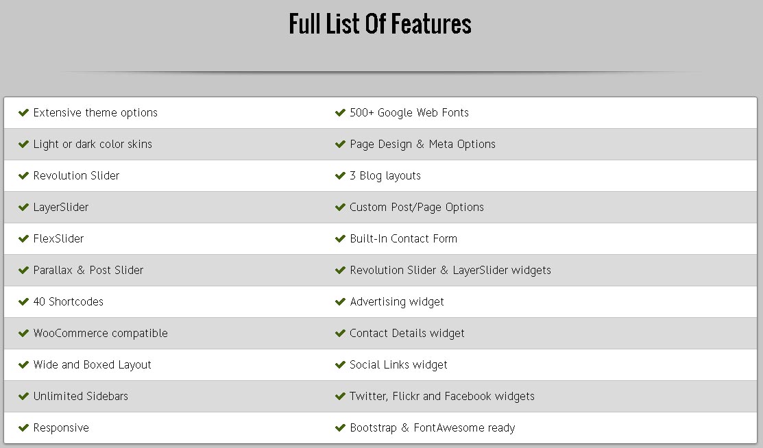Click the checkmark next to WooCommerce compatible

point(23,333)
